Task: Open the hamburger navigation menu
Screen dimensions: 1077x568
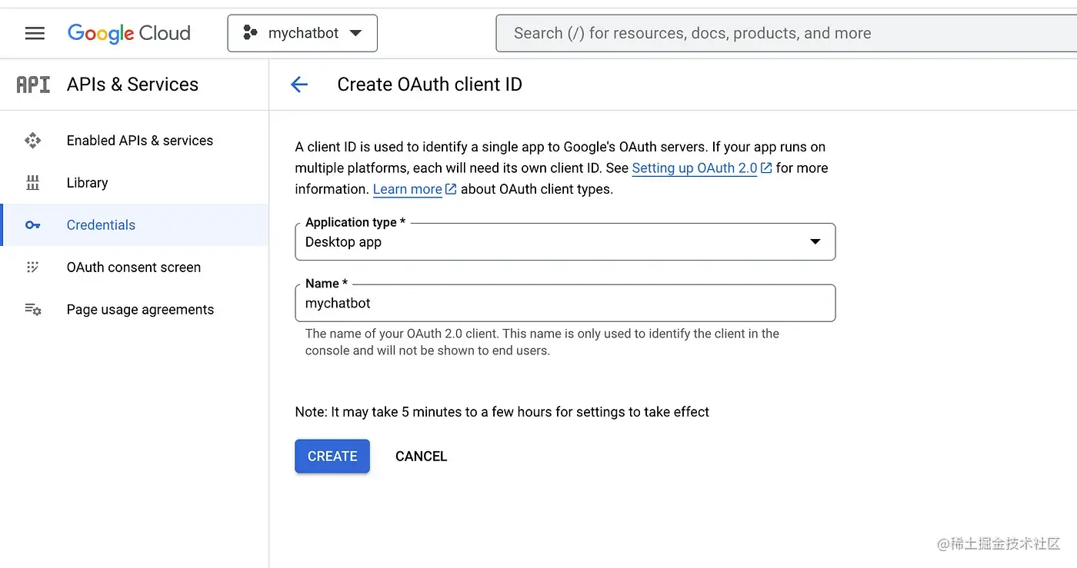Action: pyautogui.click(x=35, y=33)
